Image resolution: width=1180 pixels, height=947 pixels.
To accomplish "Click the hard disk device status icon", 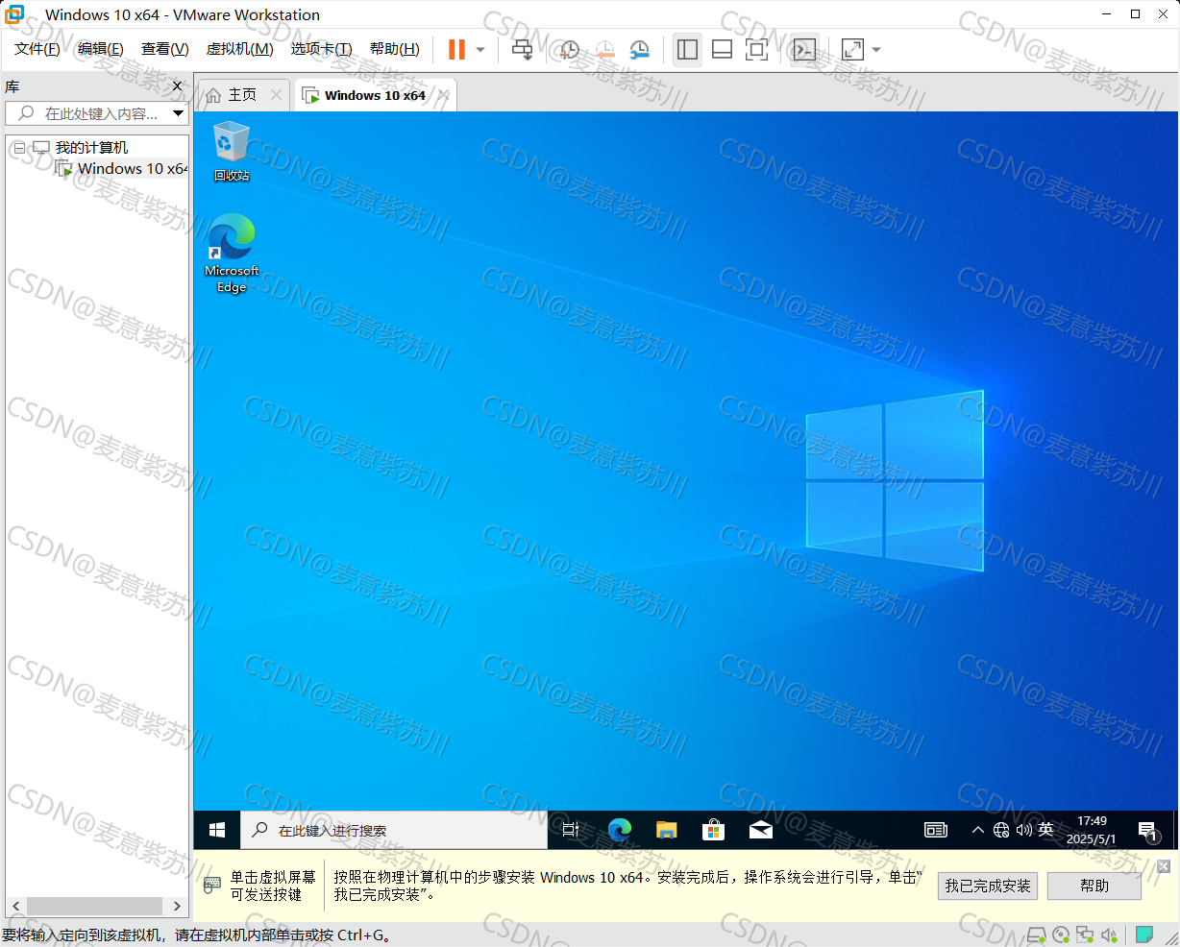I will (1037, 935).
